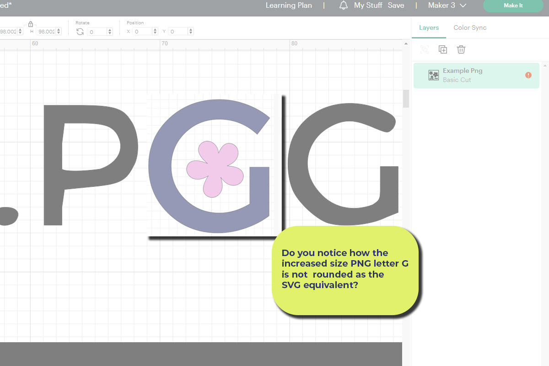The height and width of the screenshot is (366, 549).
Task: Select the Layers tab
Action: (429, 27)
